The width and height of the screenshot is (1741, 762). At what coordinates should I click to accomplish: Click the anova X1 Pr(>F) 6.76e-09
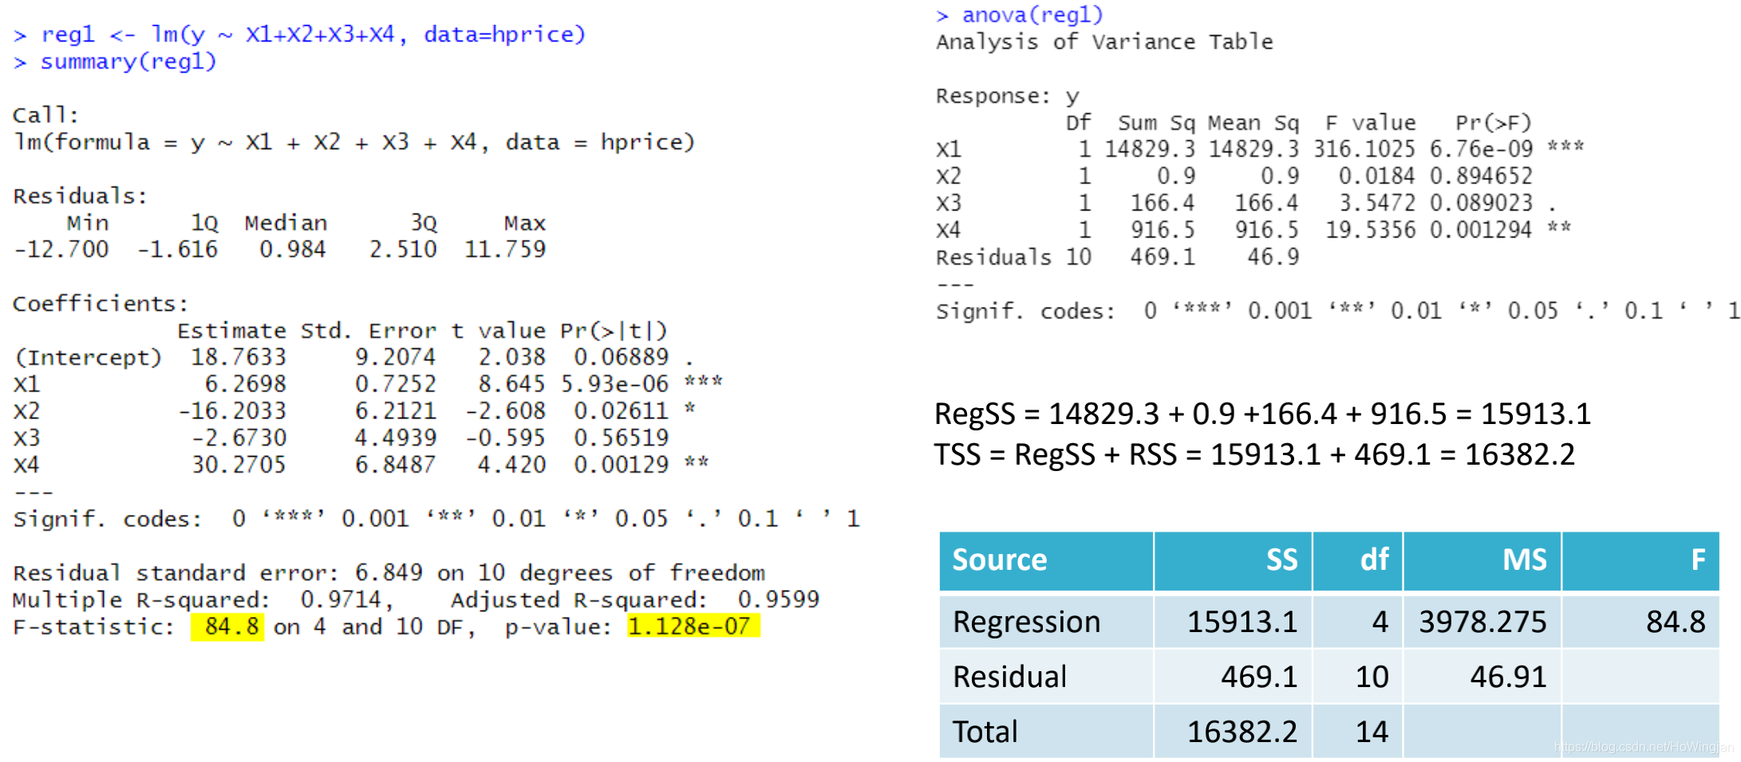pyautogui.click(x=1481, y=148)
